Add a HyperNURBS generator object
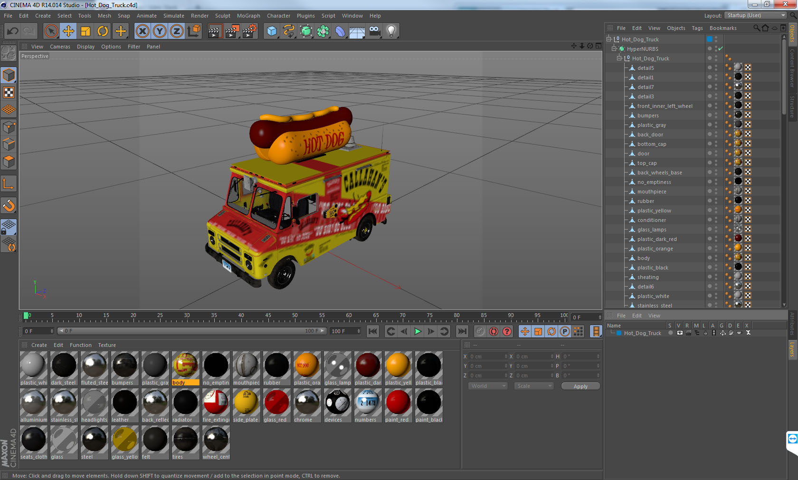This screenshot has height=480, width=798. pyautogui.click(x=306, y=31)
